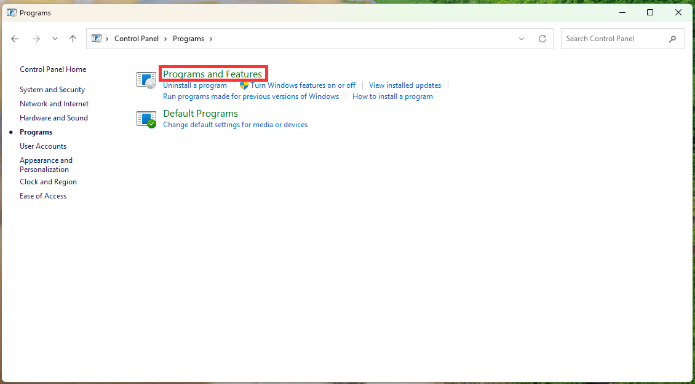Open Clock and Region in sidebar
This screenshot has width=695, height=384.
click(49, 182)
